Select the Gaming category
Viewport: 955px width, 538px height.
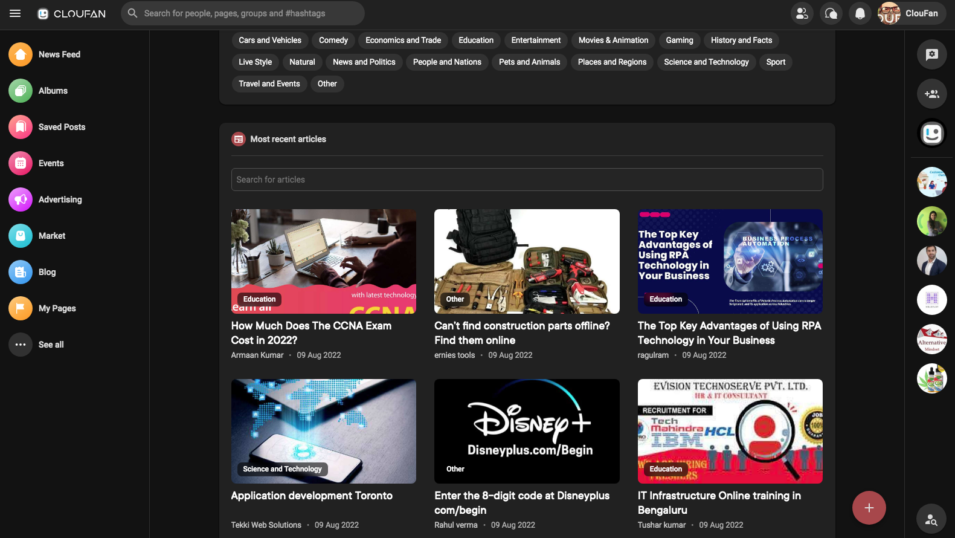[680, 41]
